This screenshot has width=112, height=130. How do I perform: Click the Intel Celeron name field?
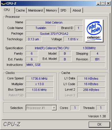[x=54, y=22]
